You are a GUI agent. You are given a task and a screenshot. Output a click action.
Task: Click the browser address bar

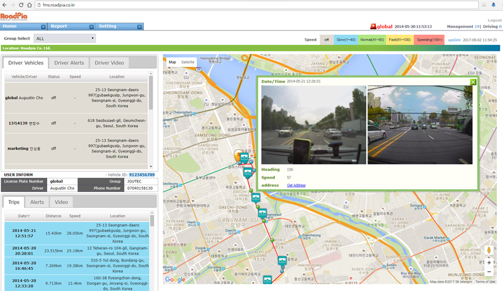(x=257, y=5)
